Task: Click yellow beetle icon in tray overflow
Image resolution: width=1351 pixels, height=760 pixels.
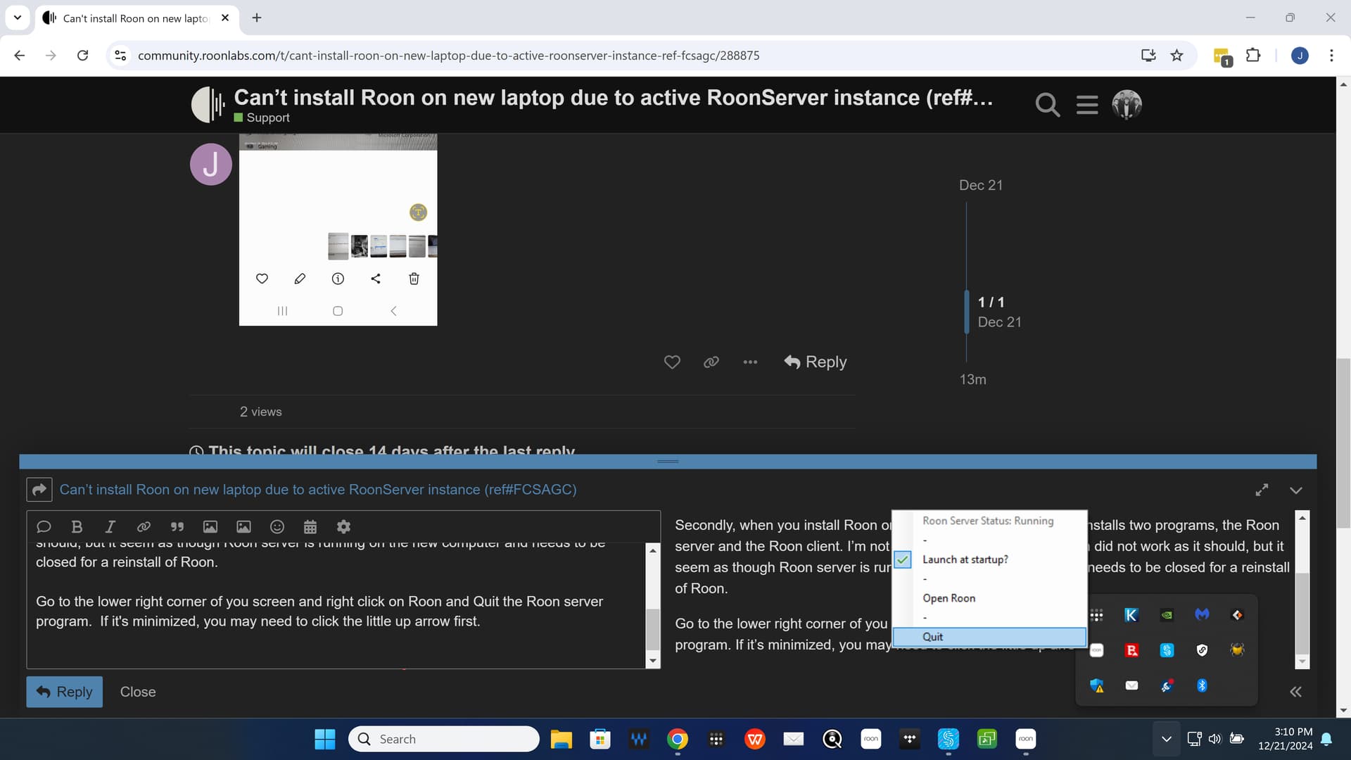Action: click(x=1237, y=650)
